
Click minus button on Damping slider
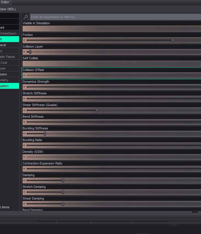[24, 180]
